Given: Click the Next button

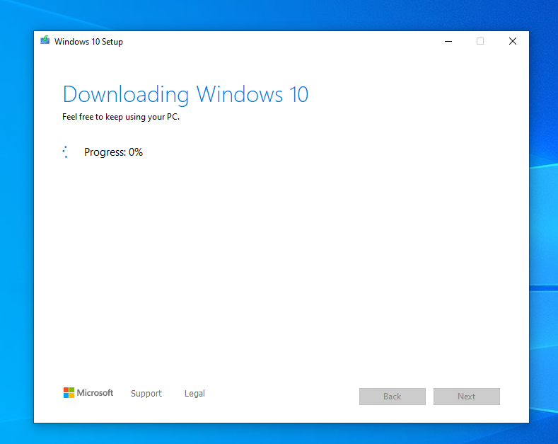Looking at the screenshot, I should pyautogui.click(x=467, y=397).
